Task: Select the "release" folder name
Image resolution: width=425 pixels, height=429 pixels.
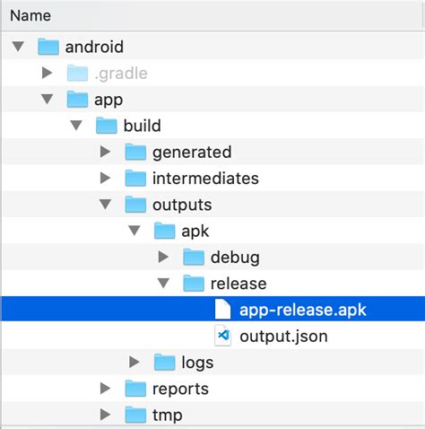Action: pyautogui.click(x=239, y=284)
